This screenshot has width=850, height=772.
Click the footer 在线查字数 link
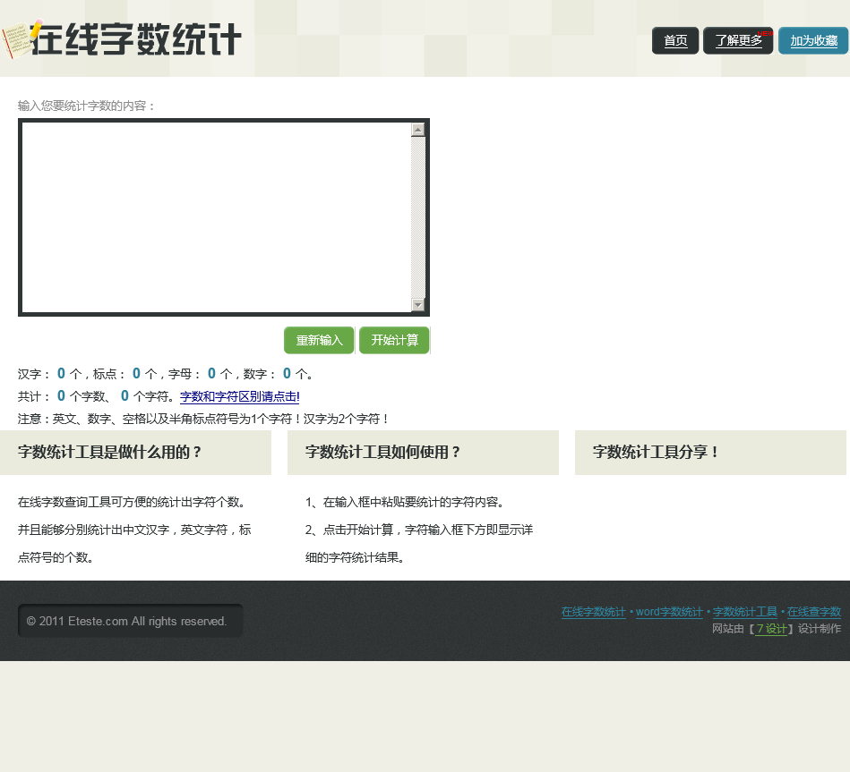(814, 612)
